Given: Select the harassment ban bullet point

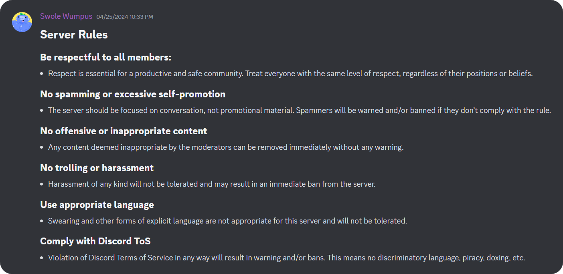Looking at the screenshot, I should (x=212, y=184).
